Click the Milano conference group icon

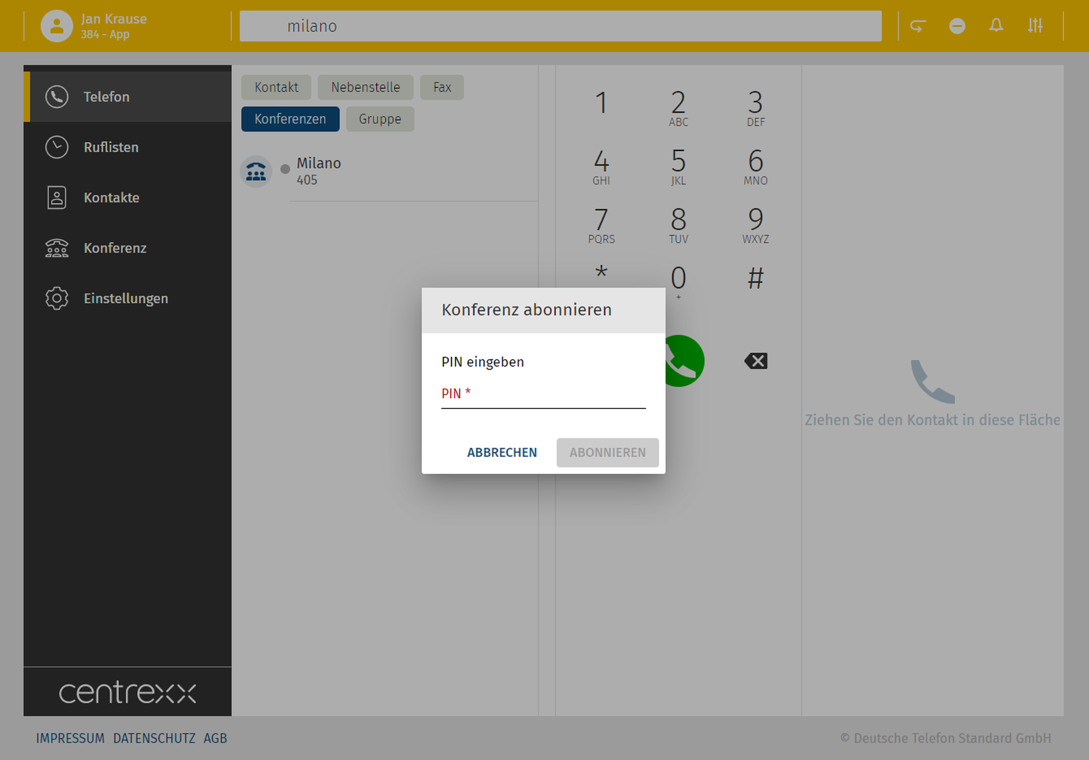click(x=256, y=171)
